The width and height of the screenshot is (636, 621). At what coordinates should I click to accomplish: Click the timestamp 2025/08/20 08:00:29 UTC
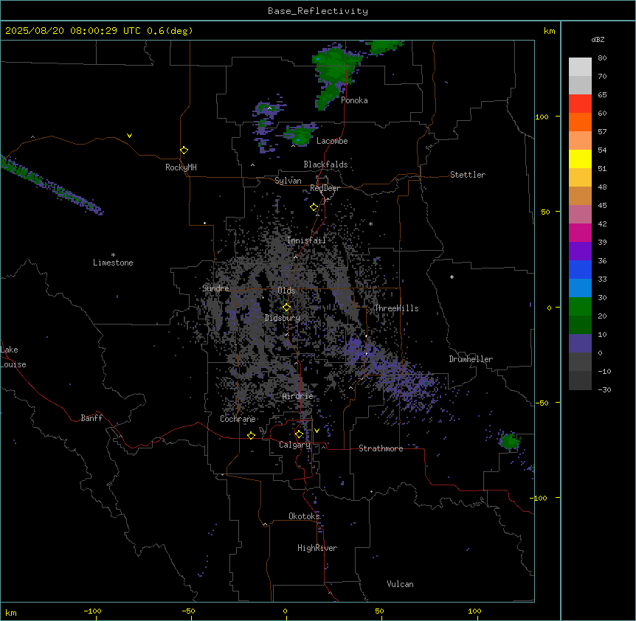72,31
